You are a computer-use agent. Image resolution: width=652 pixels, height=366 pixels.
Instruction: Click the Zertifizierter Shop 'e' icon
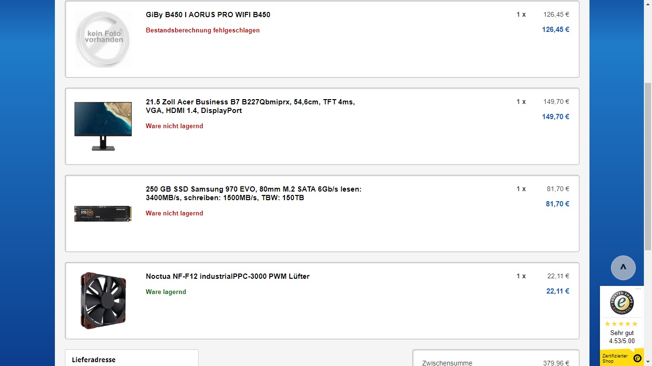coord(637,358)
